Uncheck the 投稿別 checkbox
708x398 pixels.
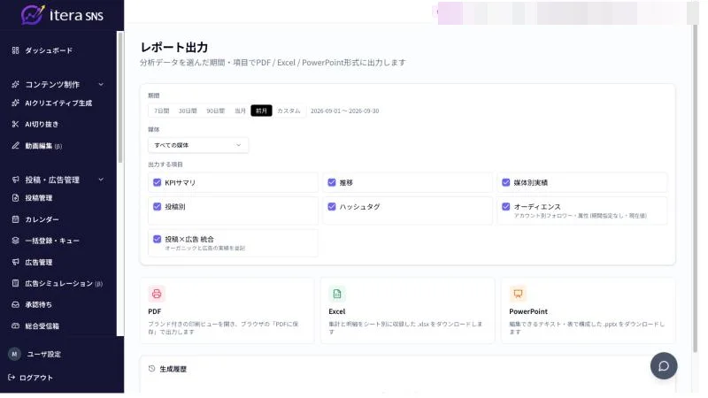coord(158,207)
